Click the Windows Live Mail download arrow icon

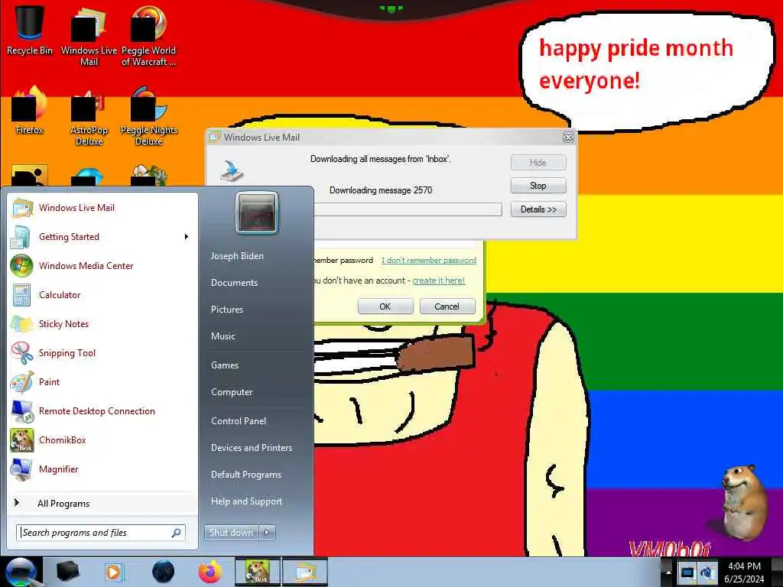click(x=232, y=171)
